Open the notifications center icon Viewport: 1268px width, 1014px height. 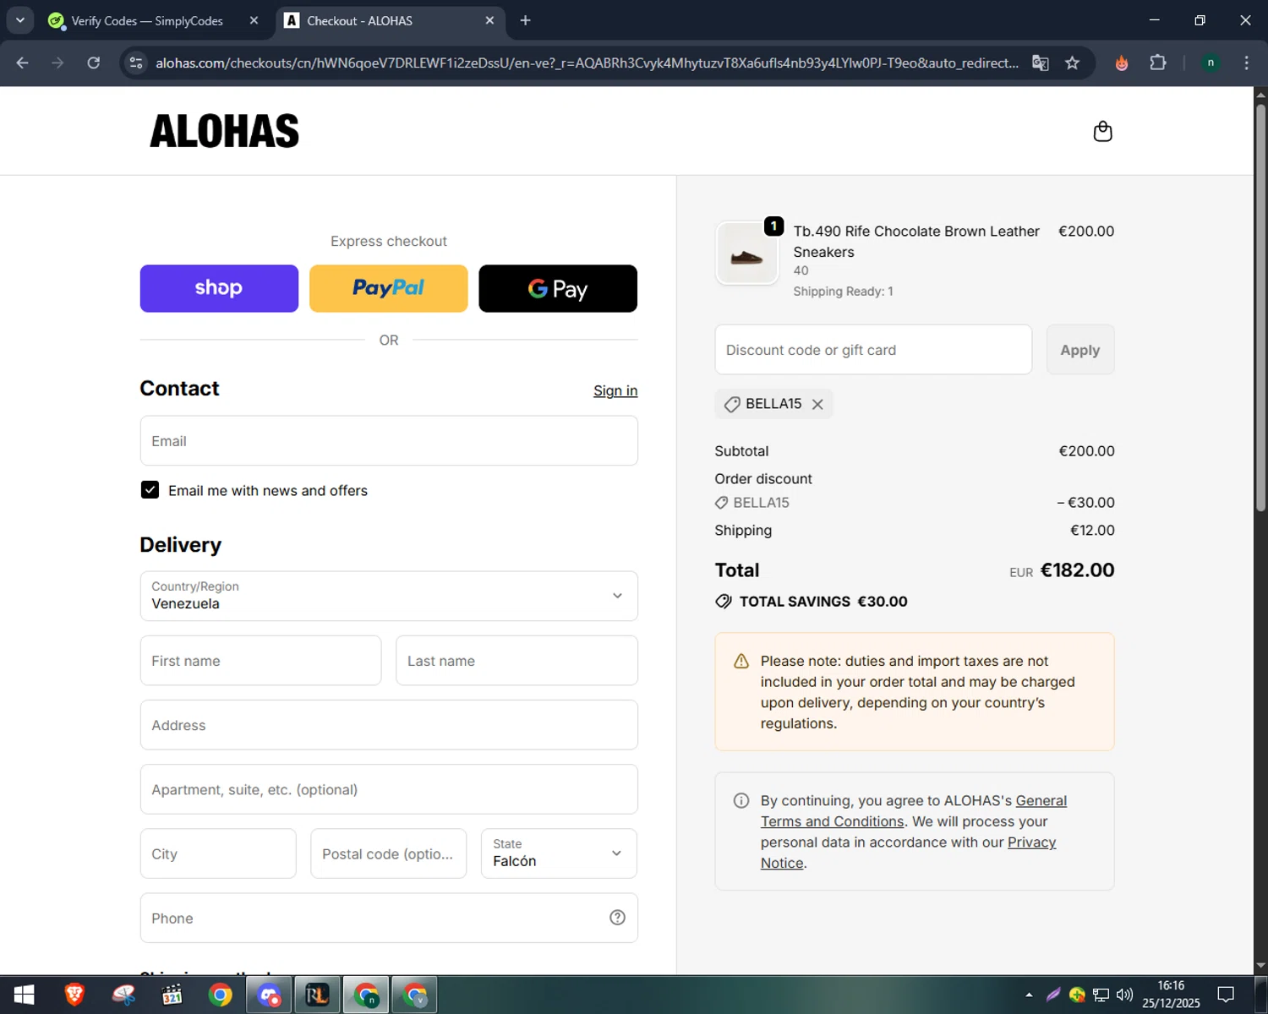(1226, 995)
